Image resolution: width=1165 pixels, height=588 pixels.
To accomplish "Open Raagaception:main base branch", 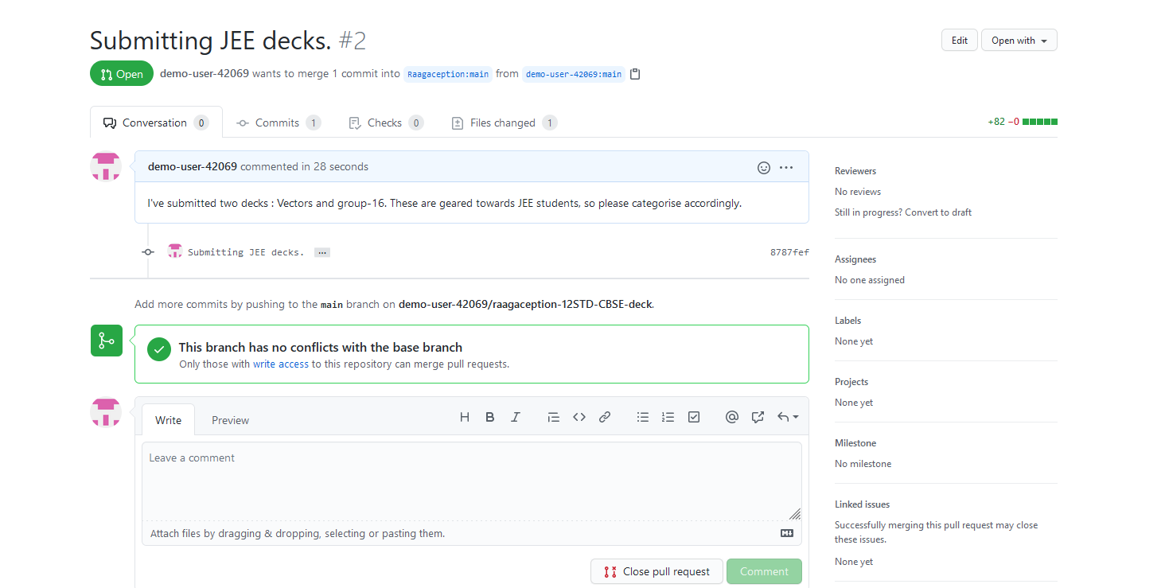I will click(448, 74).
